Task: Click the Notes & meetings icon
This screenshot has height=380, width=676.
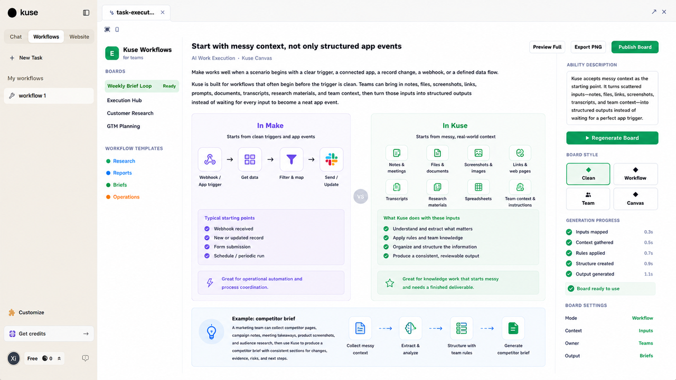Action: (397, 153)
